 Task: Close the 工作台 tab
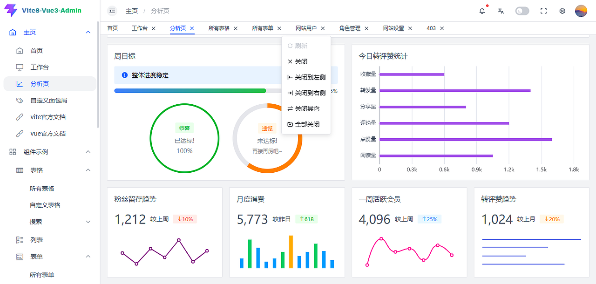[154, 28]
